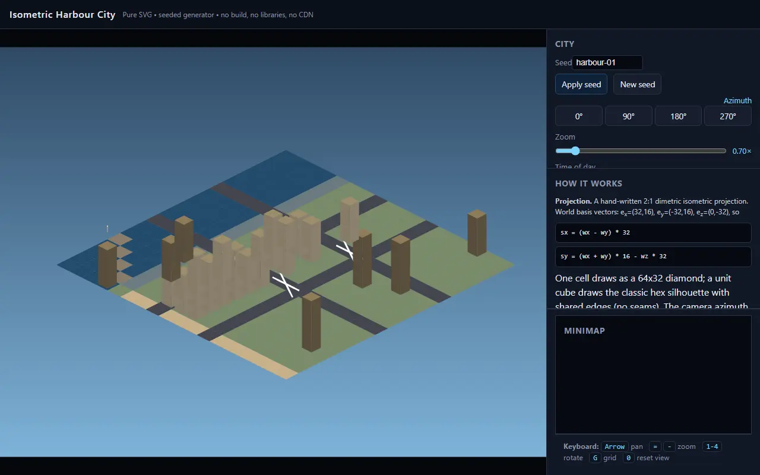Click the CITY section heading

click(565, 44)
